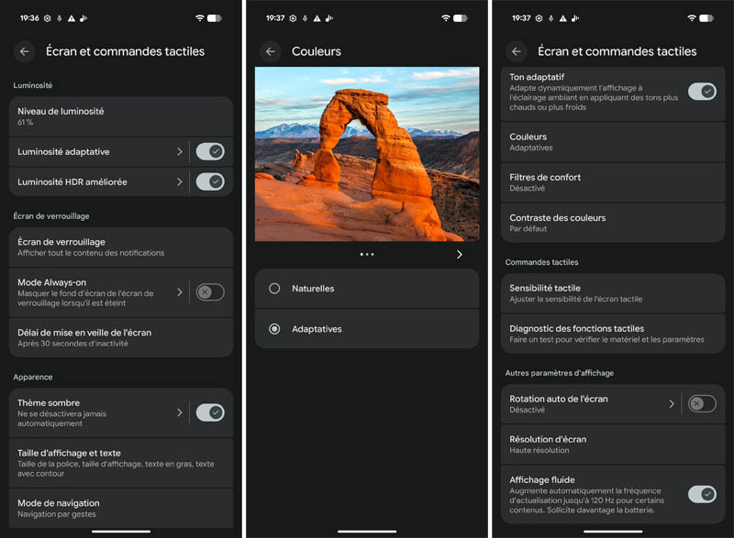734x538 pixels.
Task: Open the row reading Afficher tout le contenu des notifications
Action: pos(121,247)
